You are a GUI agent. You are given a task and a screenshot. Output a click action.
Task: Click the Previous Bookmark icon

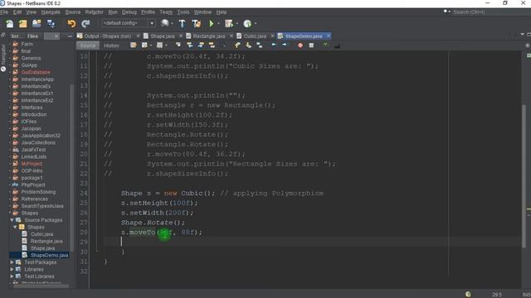tap(237, 45)
